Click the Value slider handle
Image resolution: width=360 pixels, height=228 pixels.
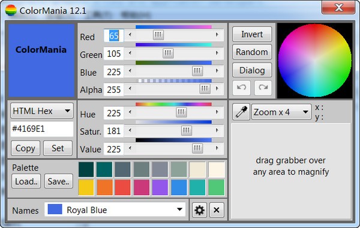tap(197, 148)
